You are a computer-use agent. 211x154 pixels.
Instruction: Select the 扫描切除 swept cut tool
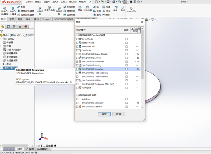pos(69,7)
